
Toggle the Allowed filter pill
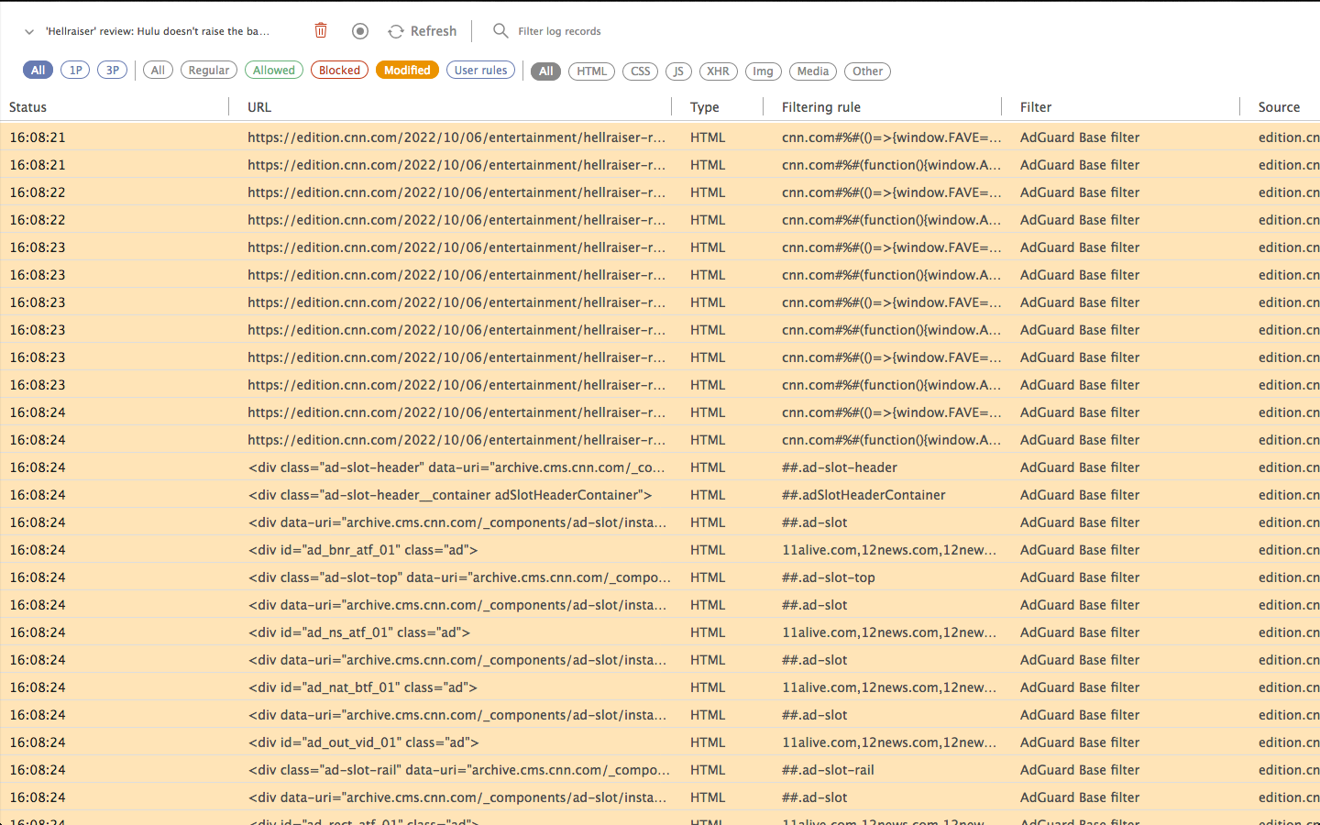point(274,70)
